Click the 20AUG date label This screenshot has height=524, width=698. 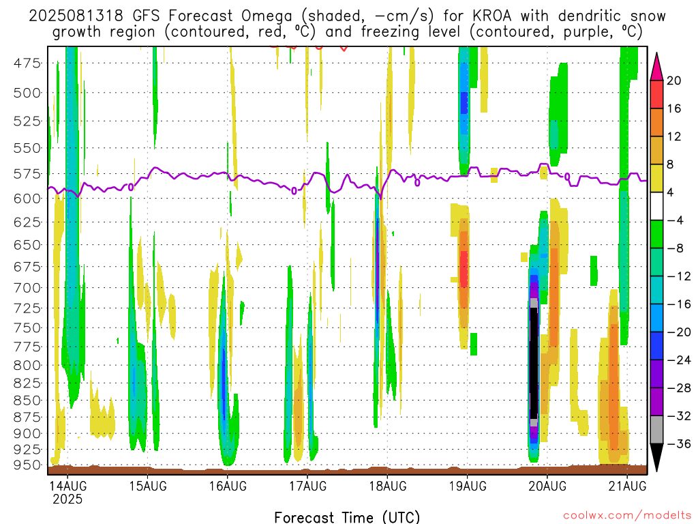[x=547, y=486]
